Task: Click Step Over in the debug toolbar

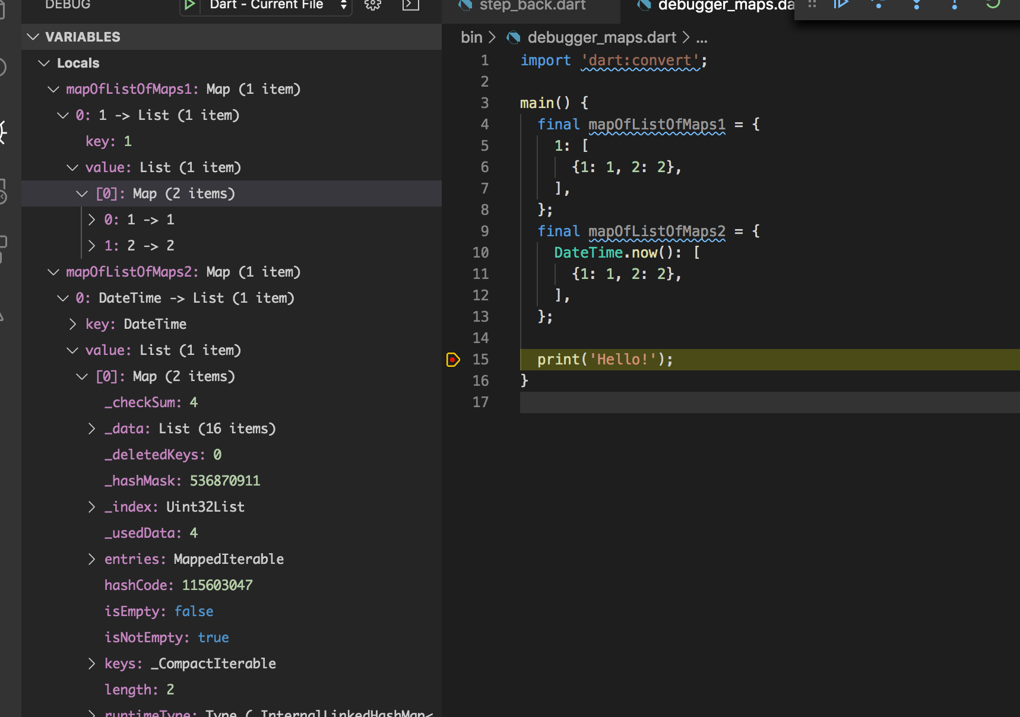Action: (879, 5)
